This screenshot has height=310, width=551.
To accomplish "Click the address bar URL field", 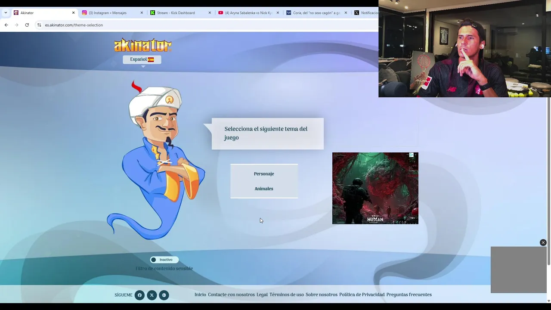I will point(207,25).
